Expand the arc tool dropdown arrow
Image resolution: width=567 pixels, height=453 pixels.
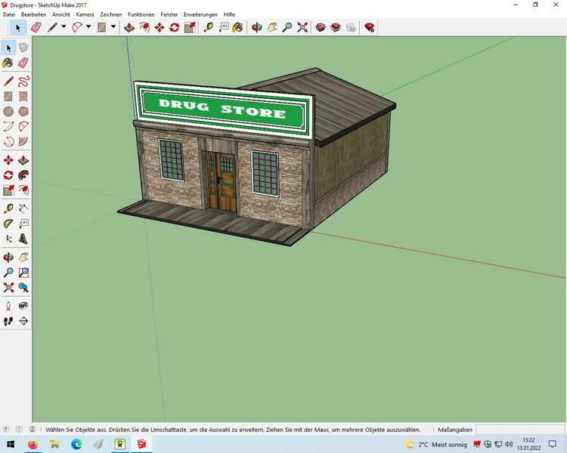pos(88,27)
